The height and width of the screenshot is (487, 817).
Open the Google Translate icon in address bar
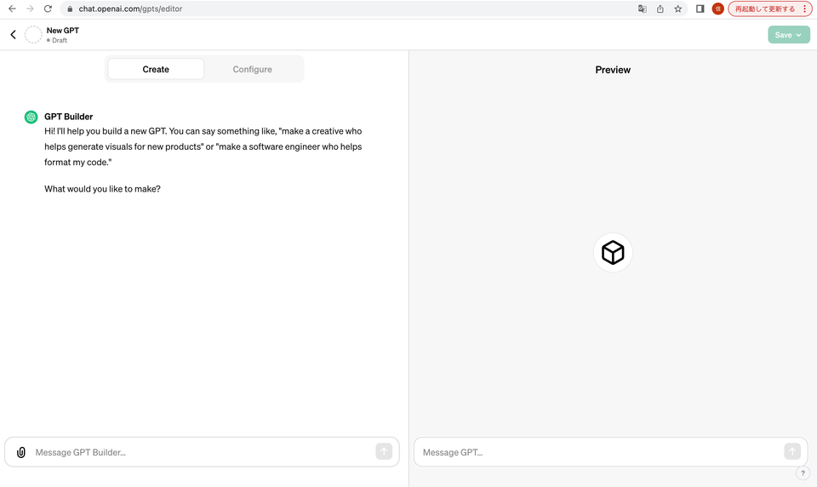643,9
